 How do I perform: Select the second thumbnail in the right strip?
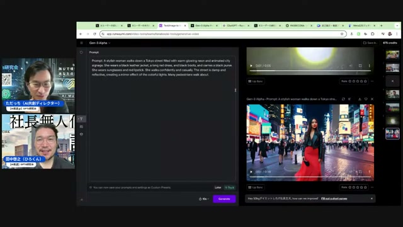point(392,67)
